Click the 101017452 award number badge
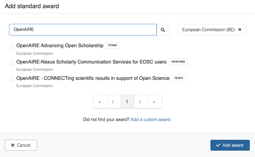 (178, 62)
